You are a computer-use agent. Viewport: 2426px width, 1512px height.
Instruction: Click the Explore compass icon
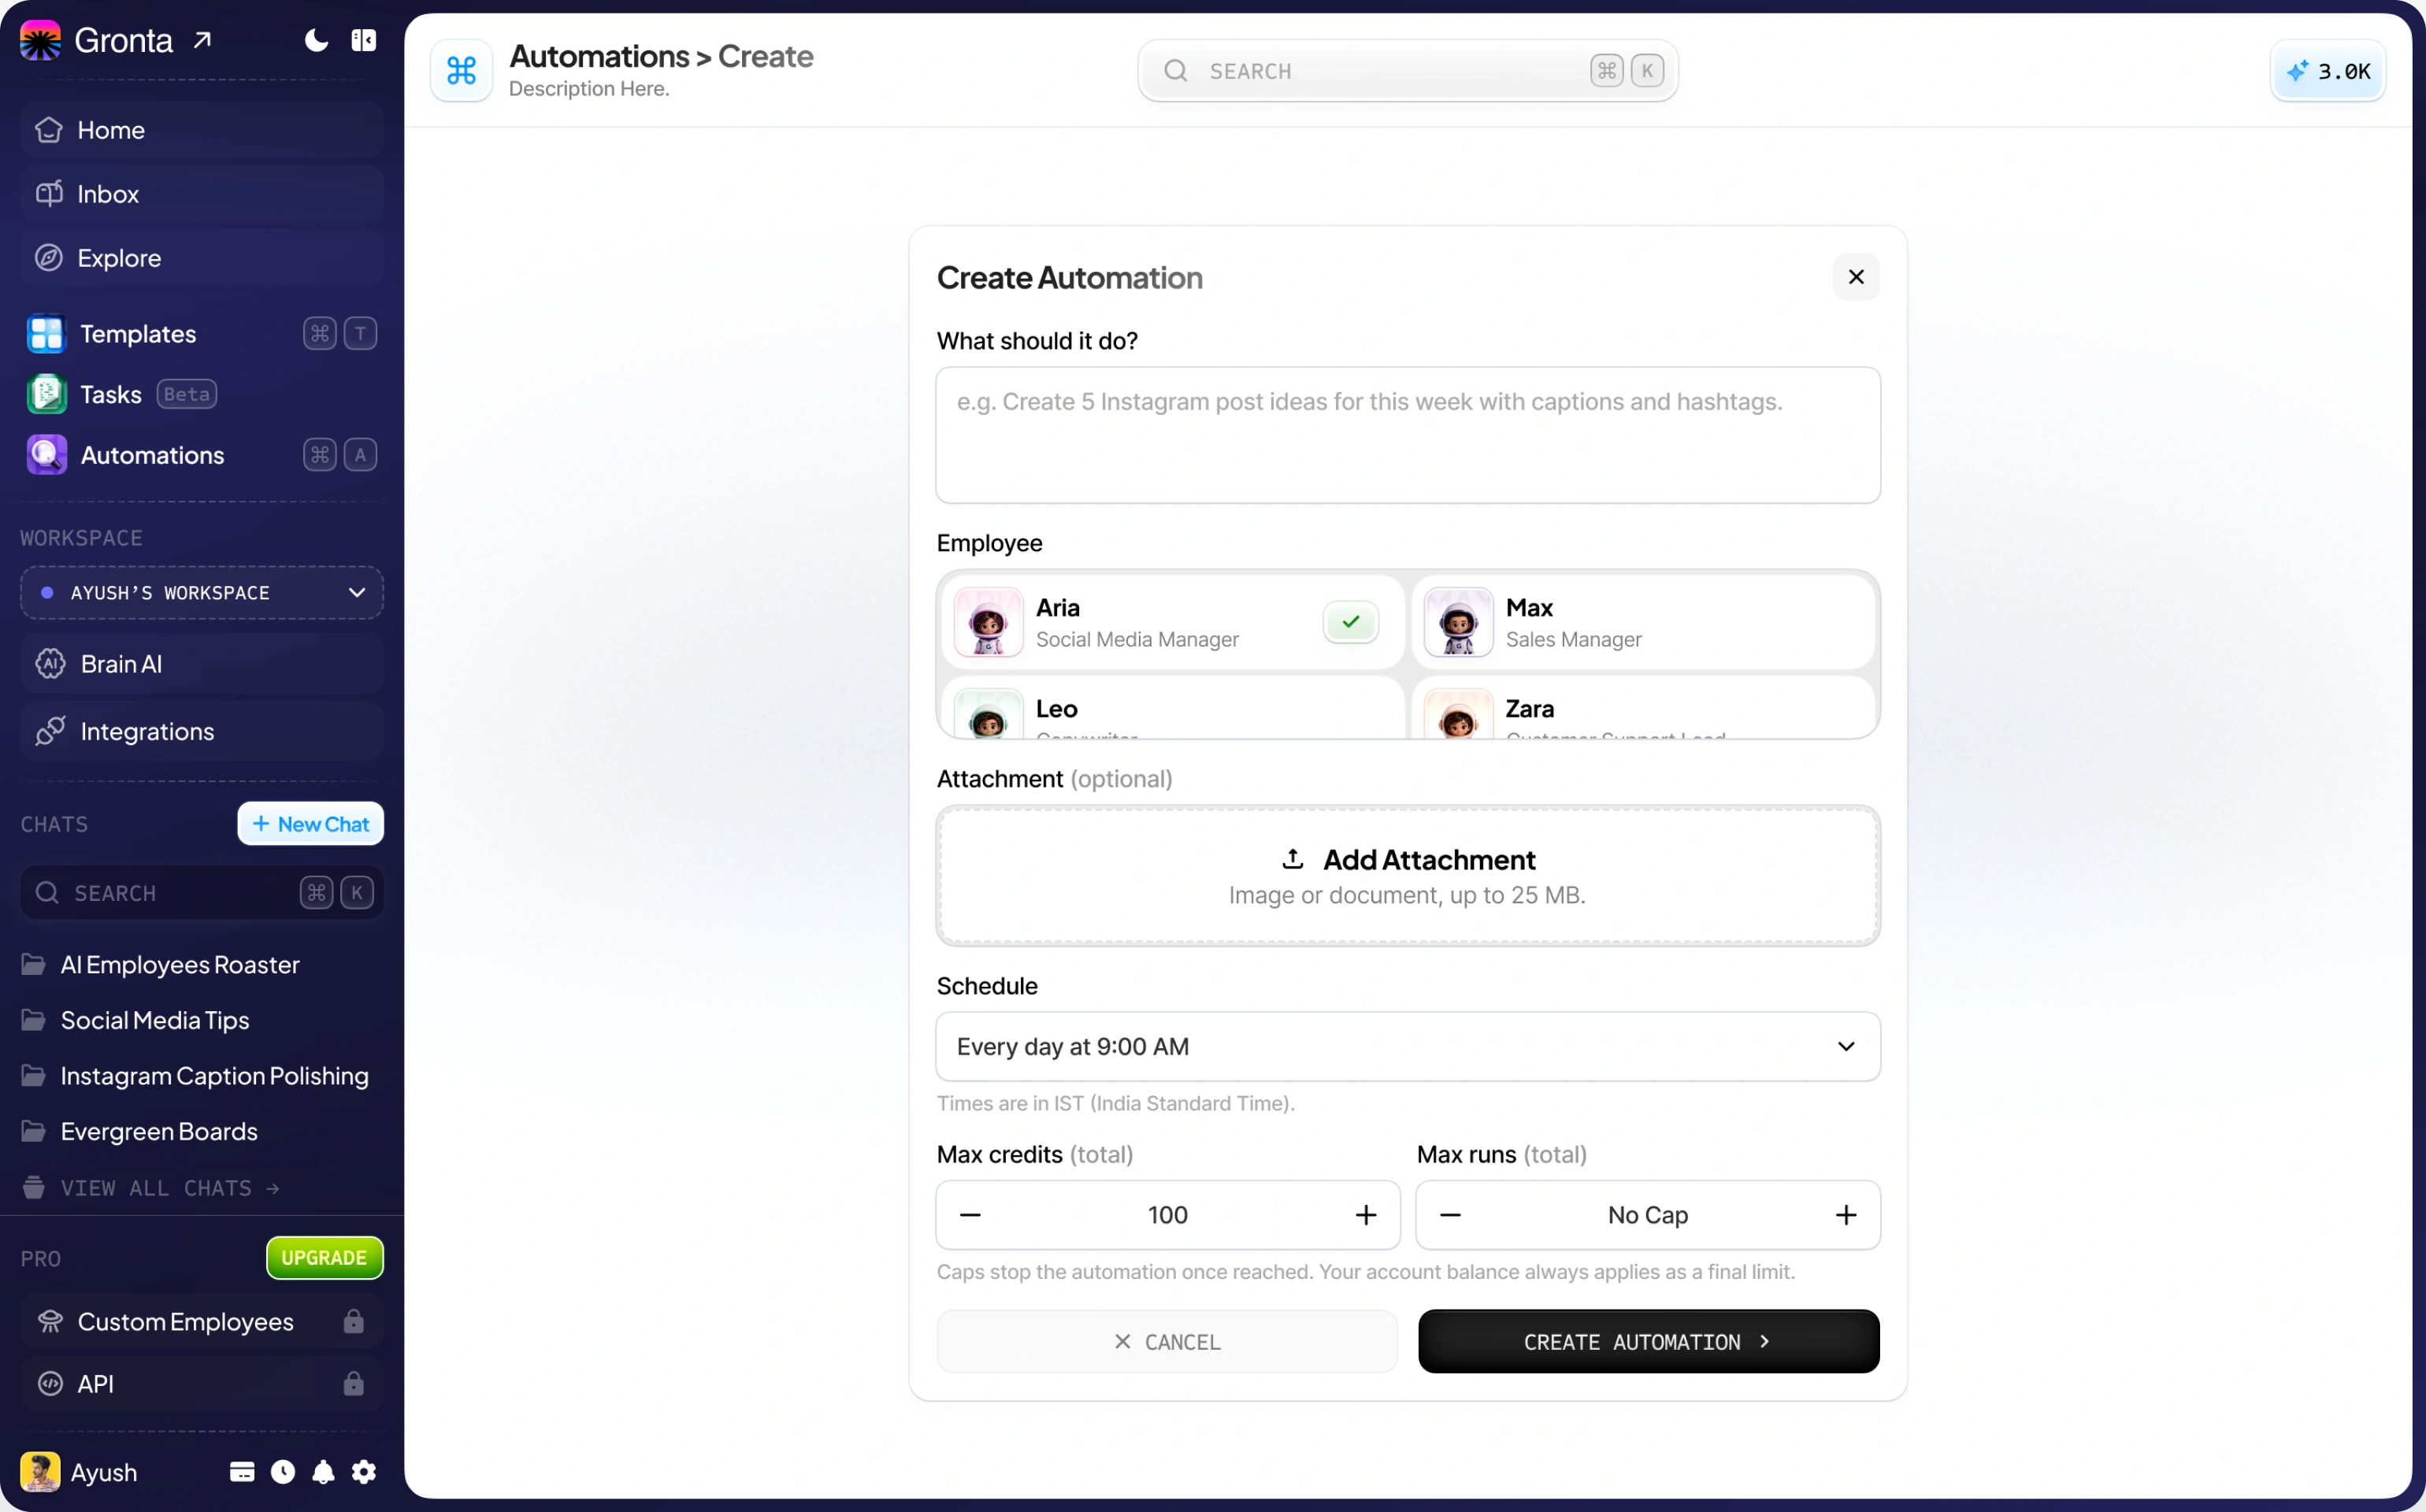click(49, 258)
